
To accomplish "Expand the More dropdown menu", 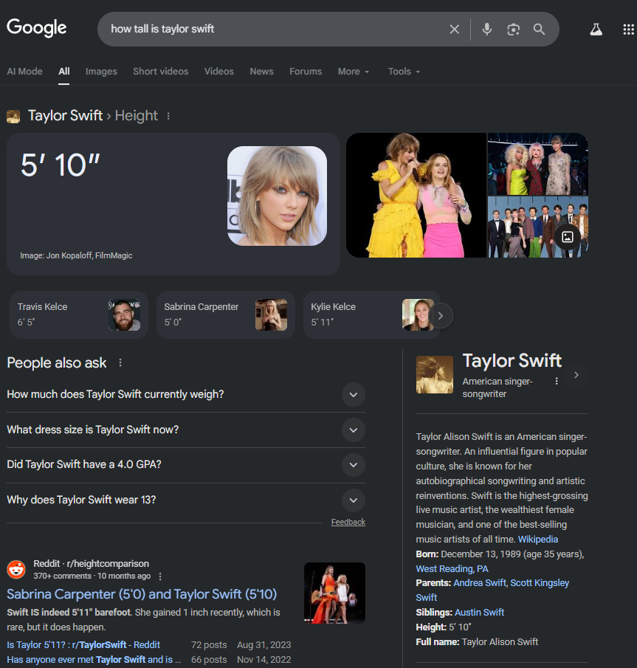I will [354, 72].
